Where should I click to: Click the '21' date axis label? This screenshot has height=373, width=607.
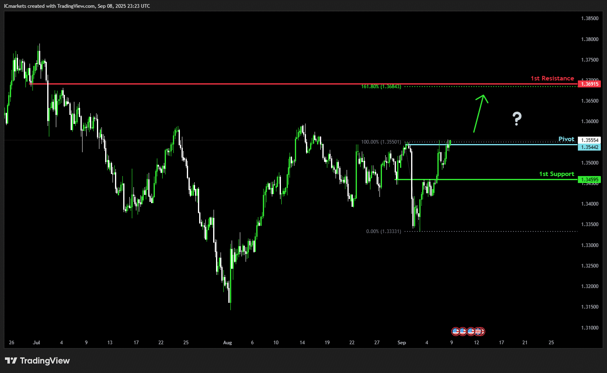tap(525, 343)
